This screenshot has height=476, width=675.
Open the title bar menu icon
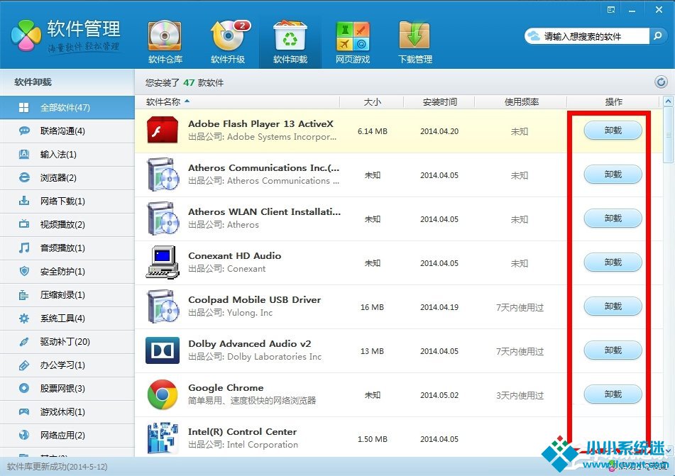click(x=611, y=10)
